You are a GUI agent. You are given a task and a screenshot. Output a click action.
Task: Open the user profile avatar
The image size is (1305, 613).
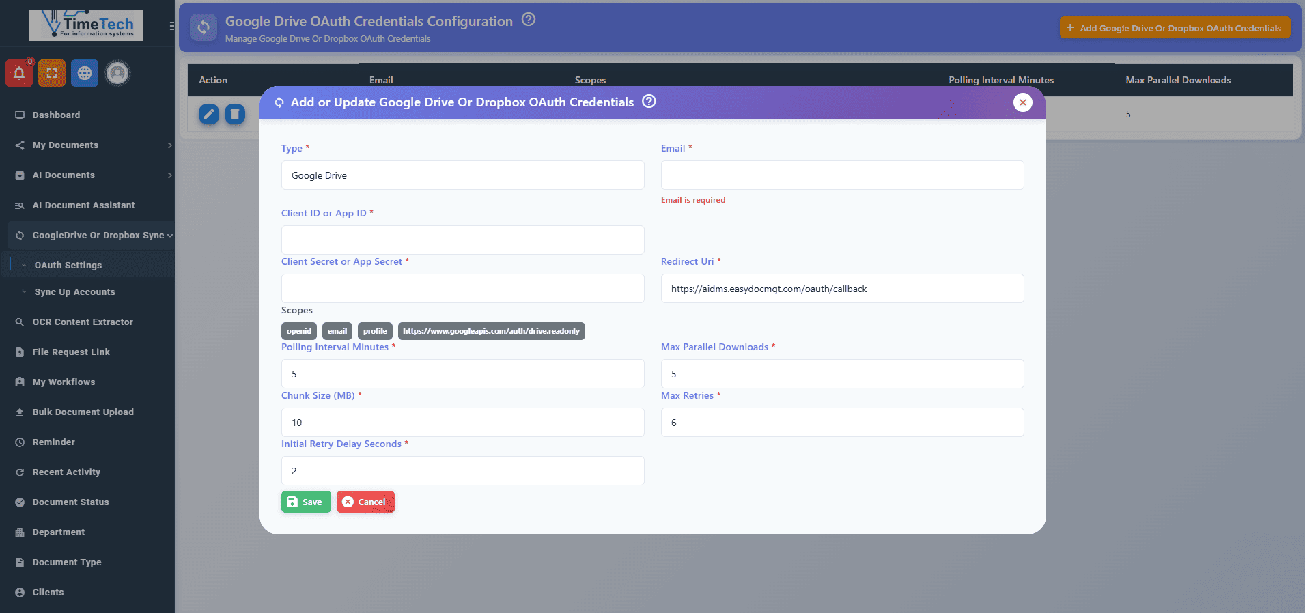pos(117,73)
